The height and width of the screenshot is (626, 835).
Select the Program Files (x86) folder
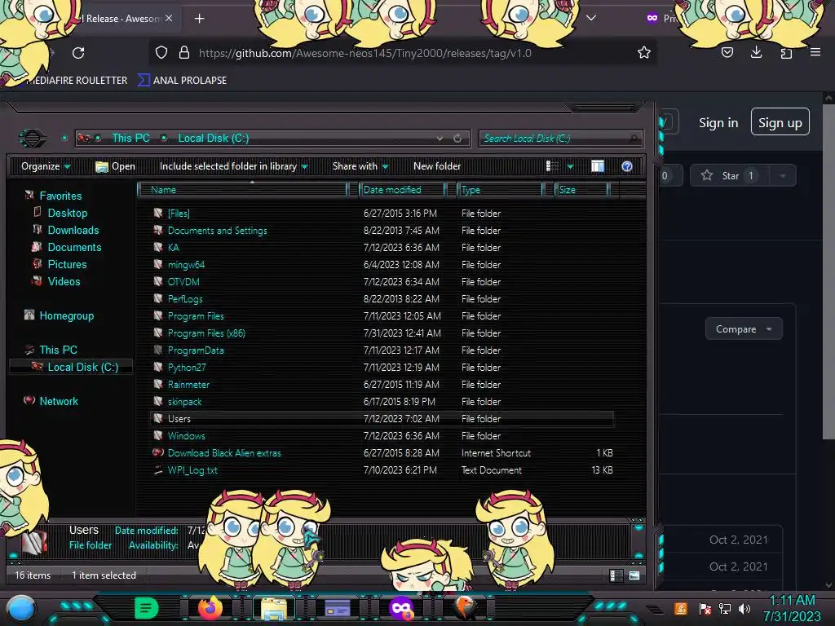206,333
